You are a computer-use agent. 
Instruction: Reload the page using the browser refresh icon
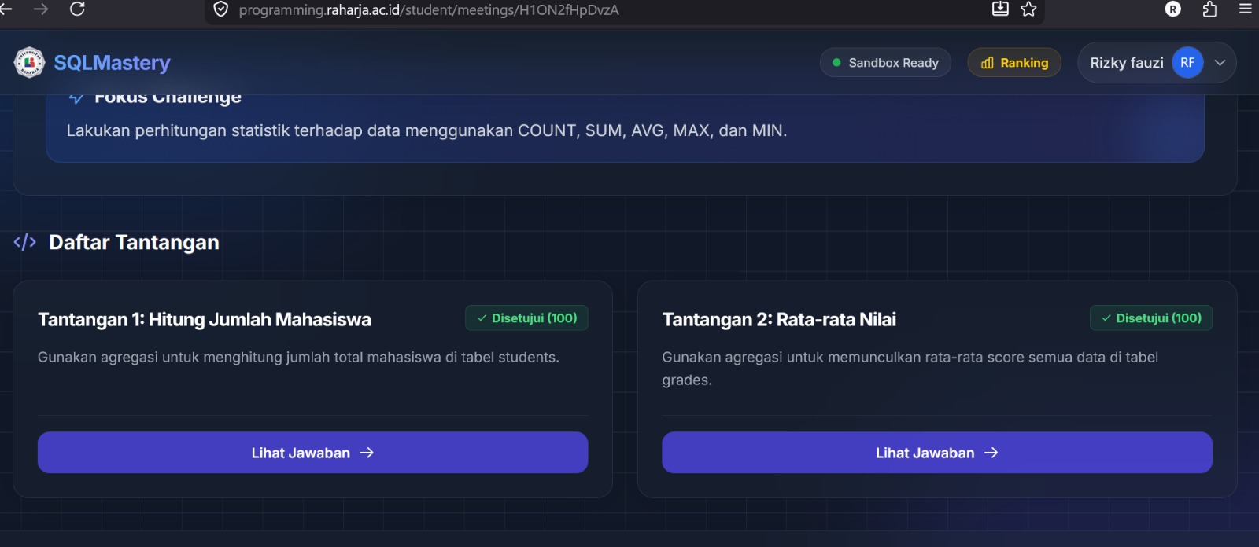coord(77,9)
